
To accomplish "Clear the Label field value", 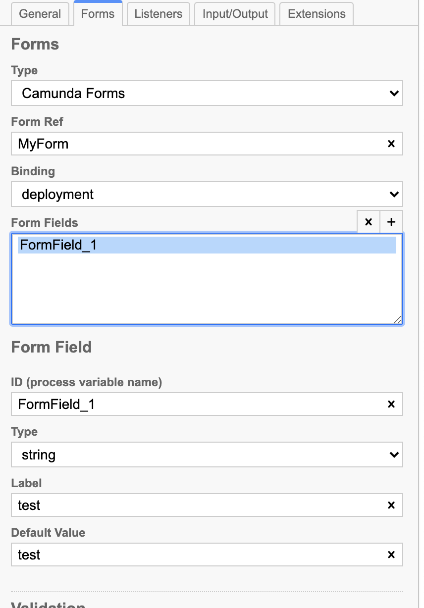I will (391, 506).
